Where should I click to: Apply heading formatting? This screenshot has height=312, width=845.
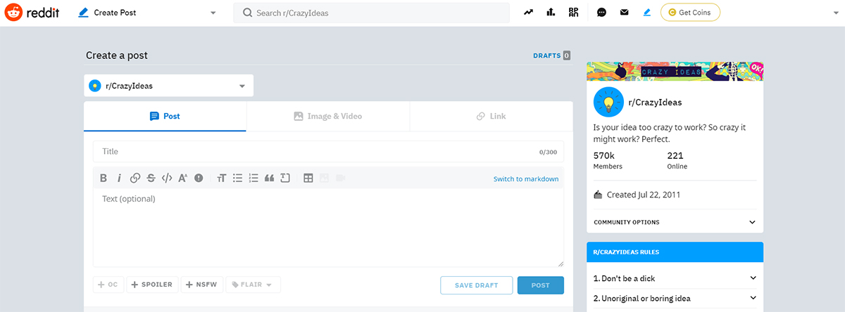[x=221, y=178]
